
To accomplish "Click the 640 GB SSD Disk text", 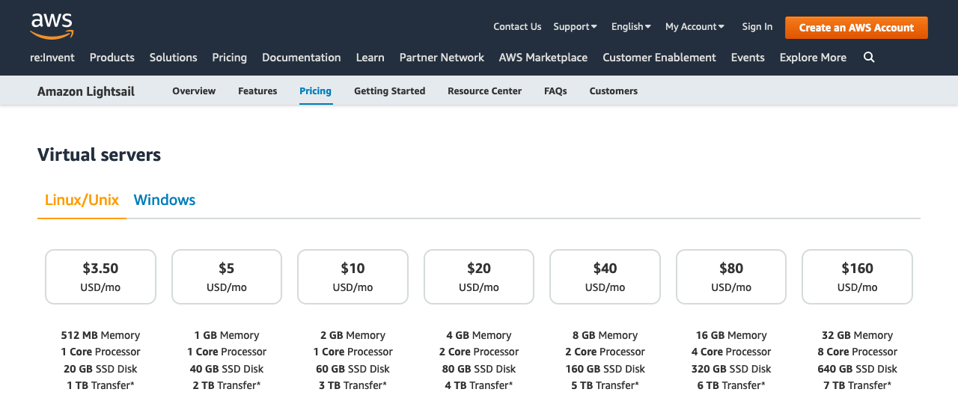I will pos(857,369).
